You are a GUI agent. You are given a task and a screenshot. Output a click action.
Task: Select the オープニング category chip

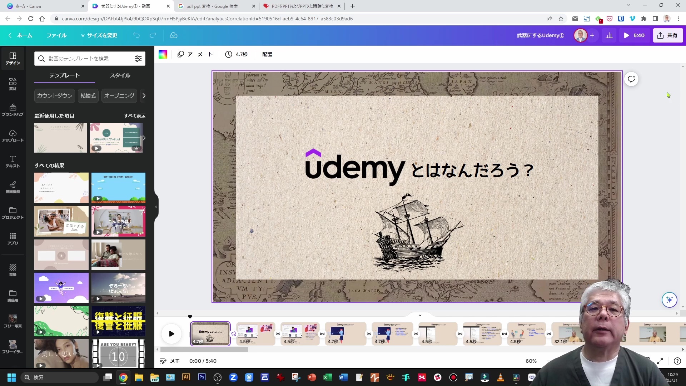click(x=119, y=96)
